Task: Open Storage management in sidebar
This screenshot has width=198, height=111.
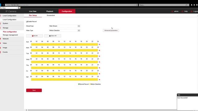Action: [10, 35]
